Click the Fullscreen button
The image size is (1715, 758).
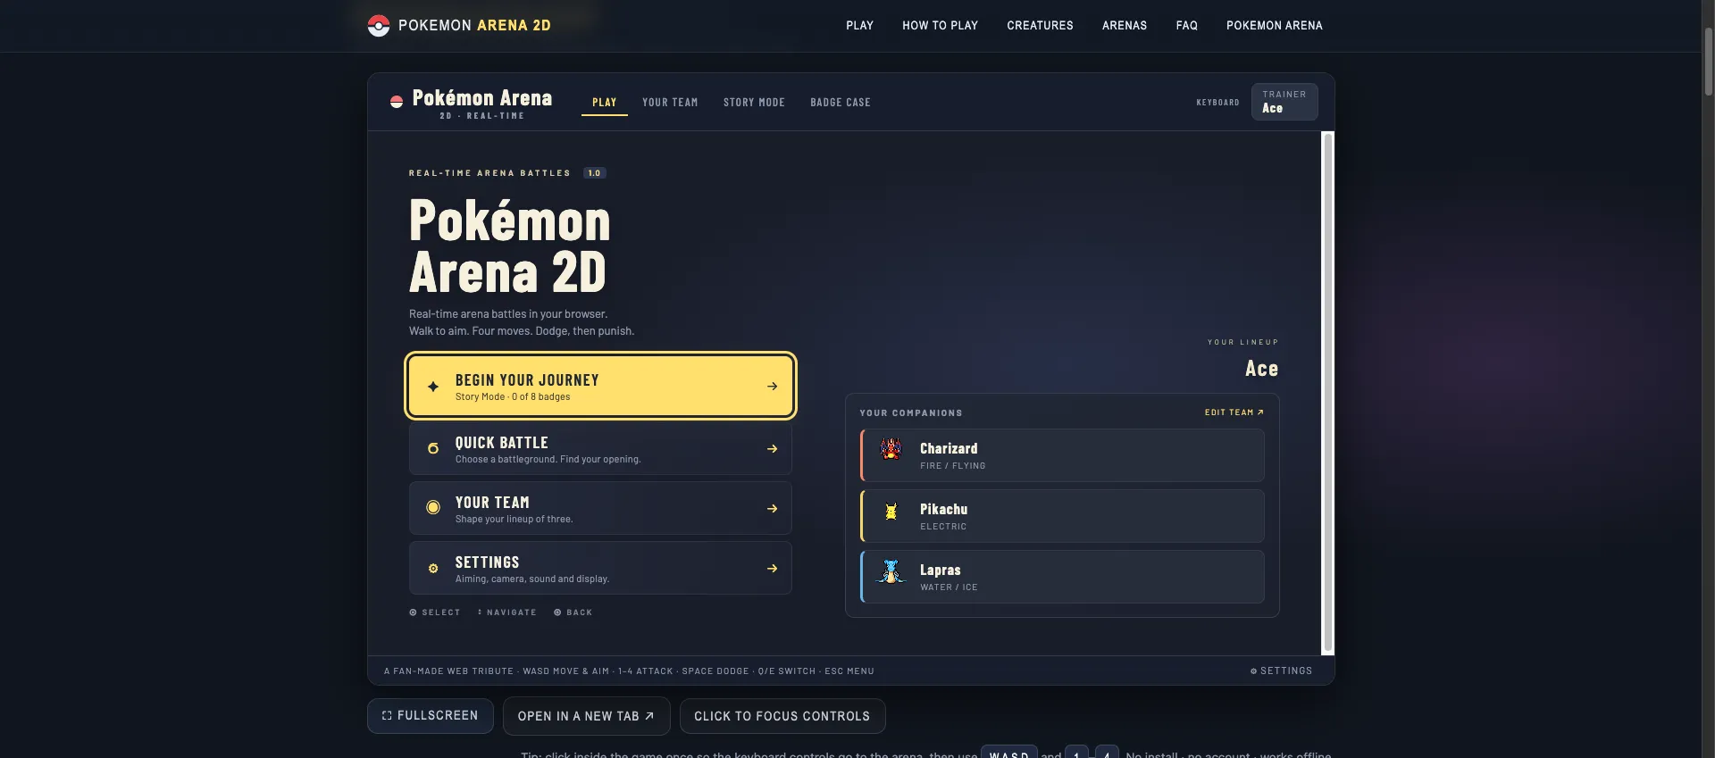[431, 716]
